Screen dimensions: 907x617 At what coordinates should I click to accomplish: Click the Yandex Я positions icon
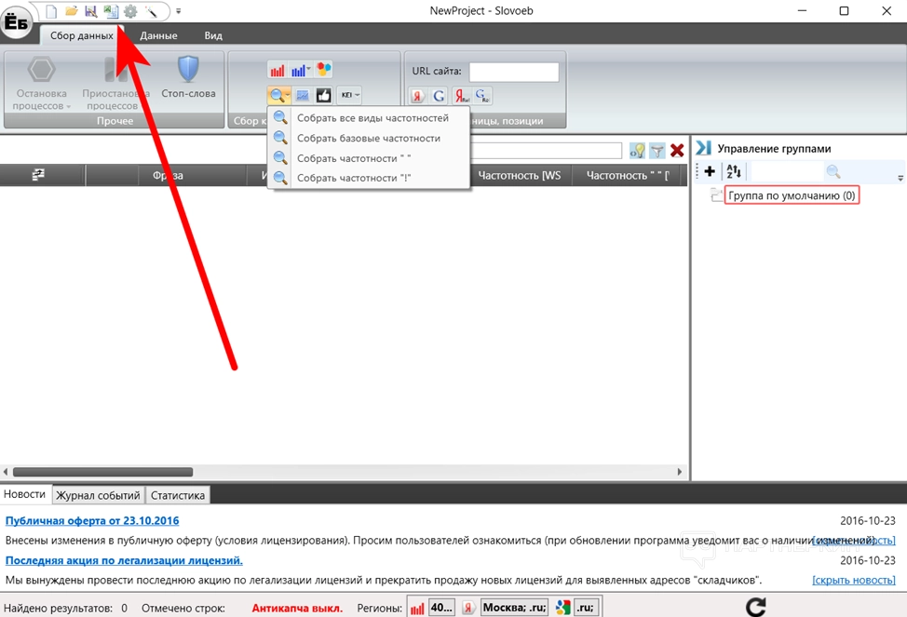tap(417, 96)
